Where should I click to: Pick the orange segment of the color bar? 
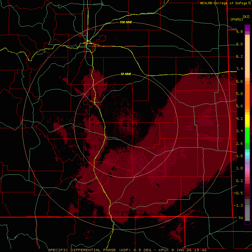[247, 96]
